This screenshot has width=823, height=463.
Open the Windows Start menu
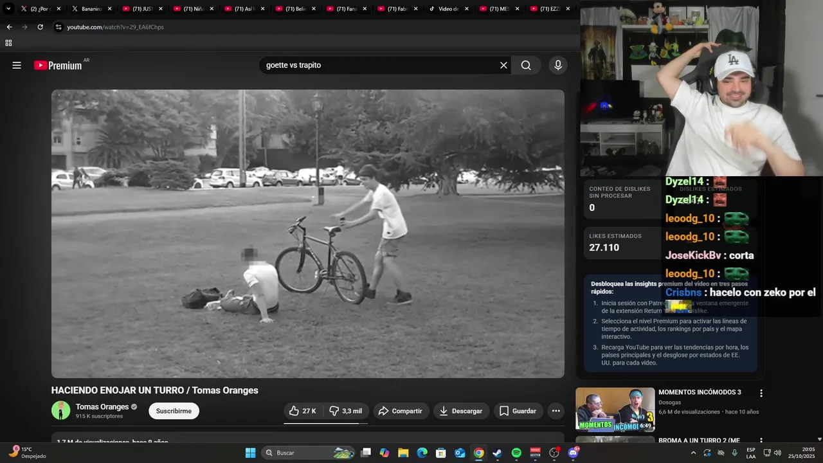coord(250,453)
